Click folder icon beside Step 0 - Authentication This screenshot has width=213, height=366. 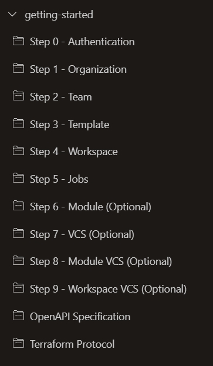click(18, 41)
